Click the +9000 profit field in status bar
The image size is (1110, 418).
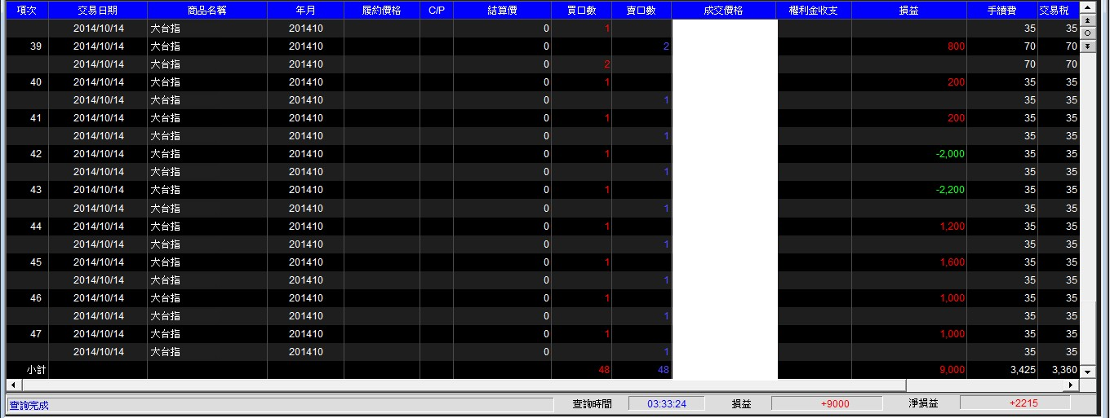click(x=827, y=403)
